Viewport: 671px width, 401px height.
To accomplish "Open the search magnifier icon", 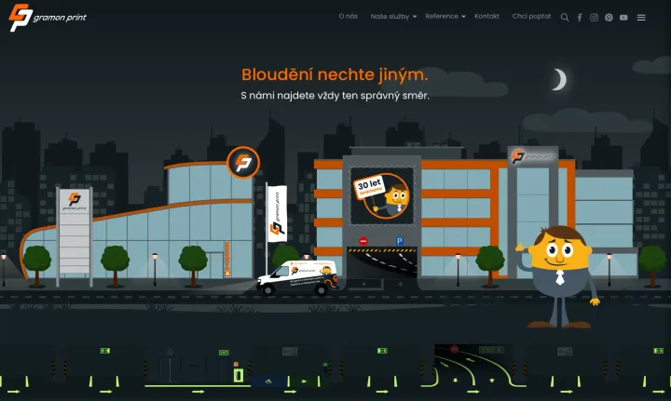I will pos(565,18).
